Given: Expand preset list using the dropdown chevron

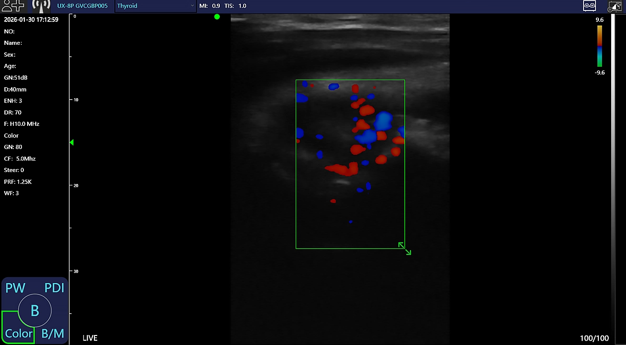Looking at the screenshot, I should pos(192,6).
